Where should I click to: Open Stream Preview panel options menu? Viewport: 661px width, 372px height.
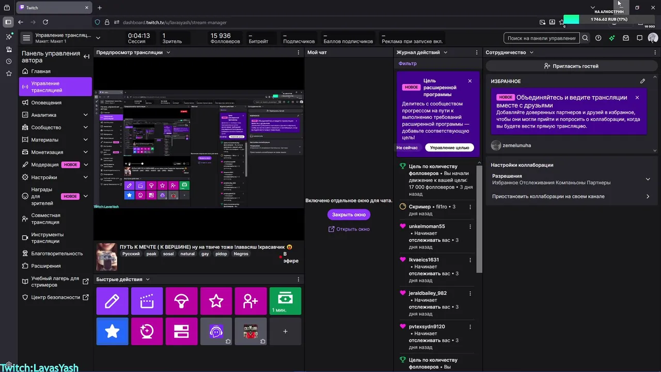[x=298, y=53]
